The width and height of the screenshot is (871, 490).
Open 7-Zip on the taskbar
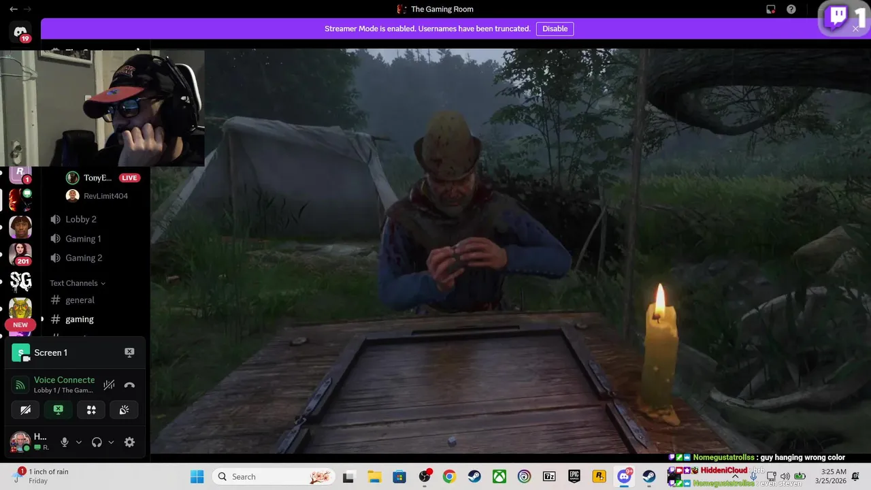[549, 476]
